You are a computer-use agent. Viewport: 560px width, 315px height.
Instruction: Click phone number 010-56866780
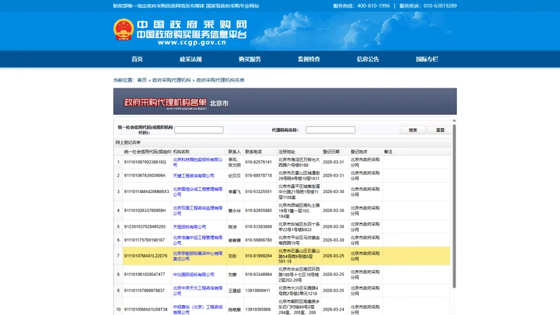click(259, 240)
